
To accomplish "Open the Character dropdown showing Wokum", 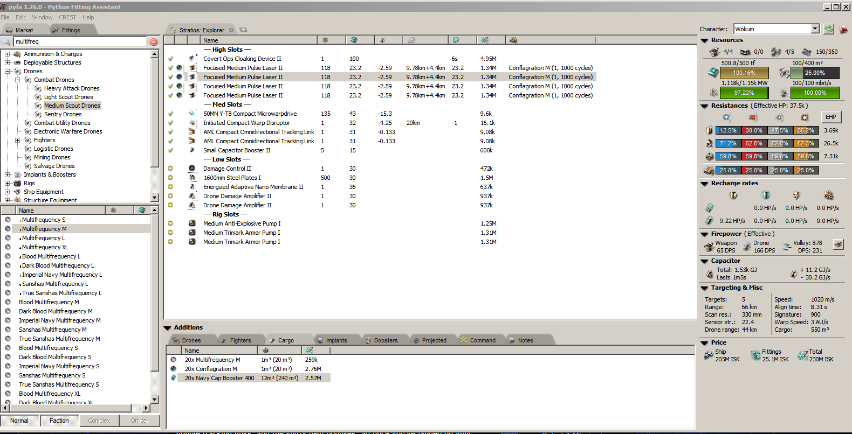I will click(815, 29).
